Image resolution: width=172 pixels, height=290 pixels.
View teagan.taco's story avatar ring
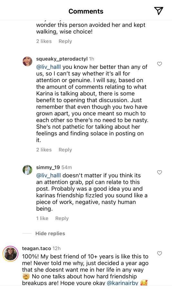point(10,254)
